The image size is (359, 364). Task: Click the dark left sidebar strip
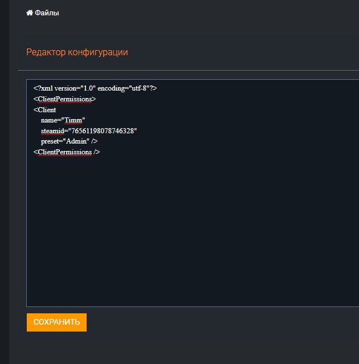pyautogui.click(x=4, y=182)
